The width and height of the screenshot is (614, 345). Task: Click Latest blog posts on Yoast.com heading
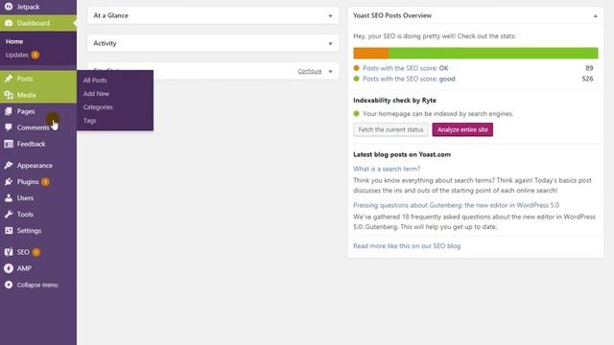point(402,154)
